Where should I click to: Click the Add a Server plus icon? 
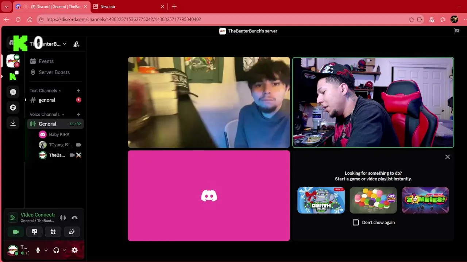point(13,92)
